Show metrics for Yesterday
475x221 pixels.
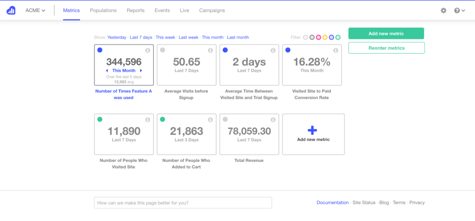tap(117, 37)
